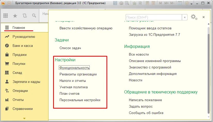Viewport: 213px width, 122px height.
Task: Click the Print icon in title bar
Action: [121, 3]
